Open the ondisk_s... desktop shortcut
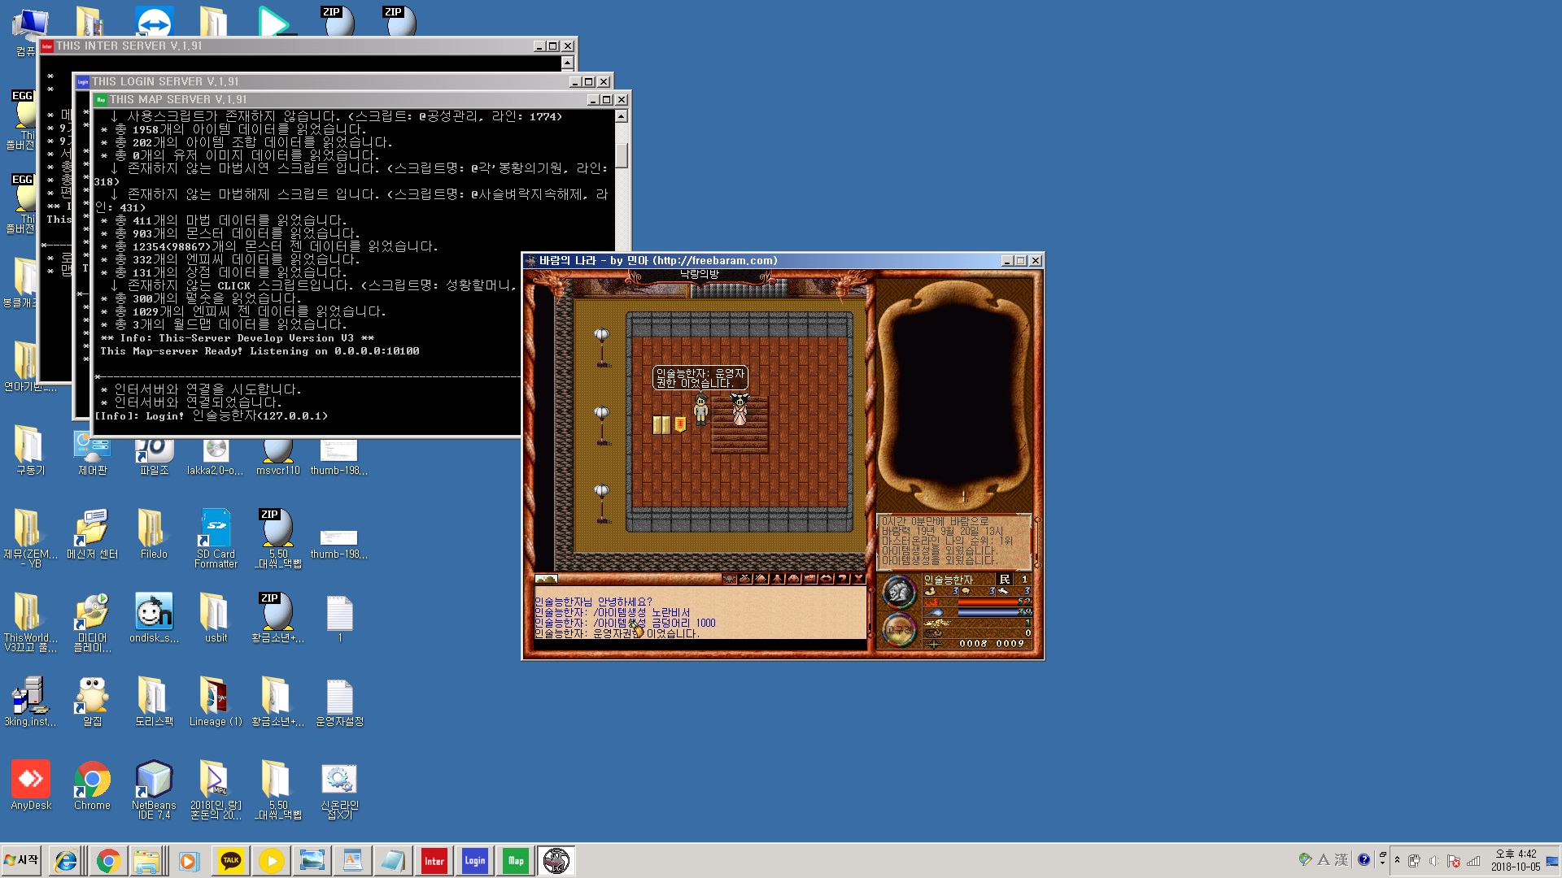Viewport: 1562px width, 878px height. pos(154,618)
